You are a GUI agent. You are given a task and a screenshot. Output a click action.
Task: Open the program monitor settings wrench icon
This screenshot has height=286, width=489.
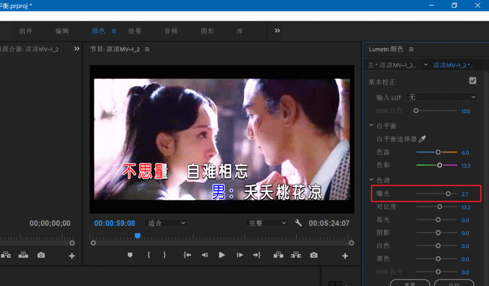pyautogui.click(x=298, y=223)
